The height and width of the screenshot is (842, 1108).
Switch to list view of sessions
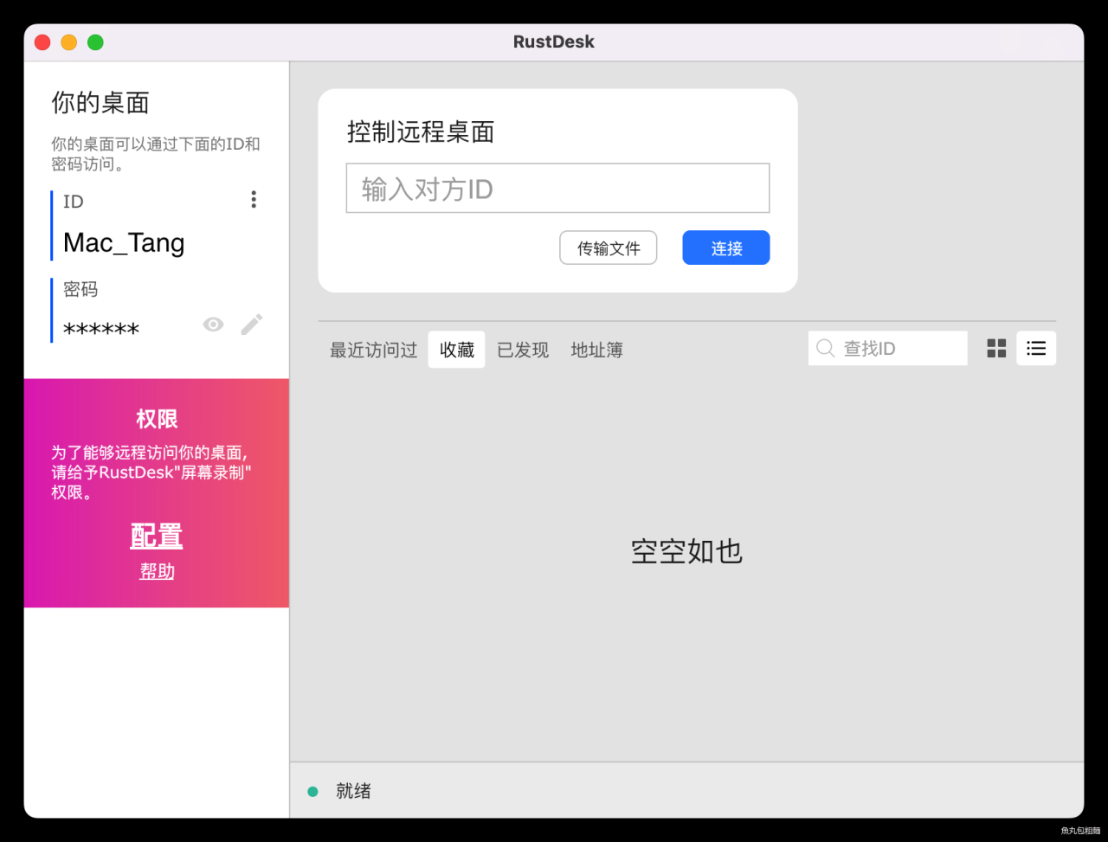(1036, 348)
